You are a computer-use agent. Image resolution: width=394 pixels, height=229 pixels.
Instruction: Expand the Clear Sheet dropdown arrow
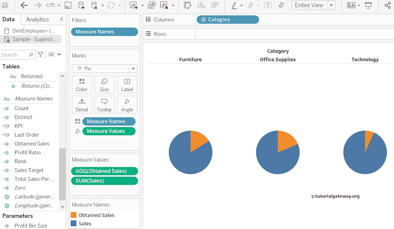(173, 5)
